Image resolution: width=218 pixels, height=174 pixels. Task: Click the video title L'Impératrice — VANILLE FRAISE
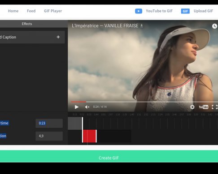click(105, 25)
